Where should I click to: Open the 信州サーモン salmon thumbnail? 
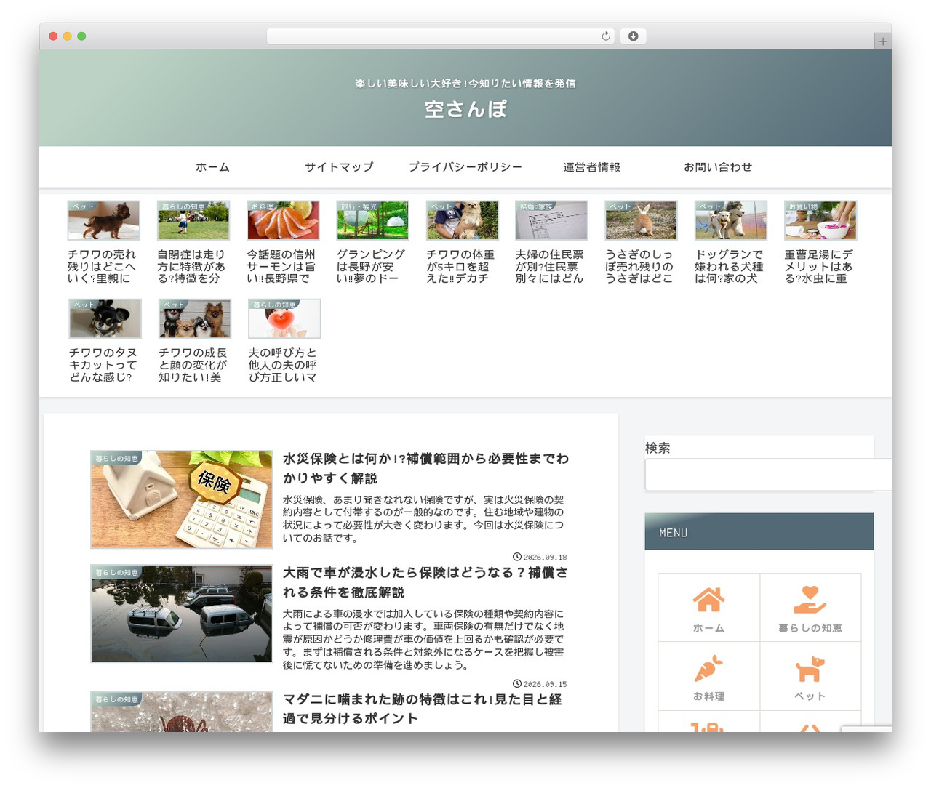click(283, 220)
